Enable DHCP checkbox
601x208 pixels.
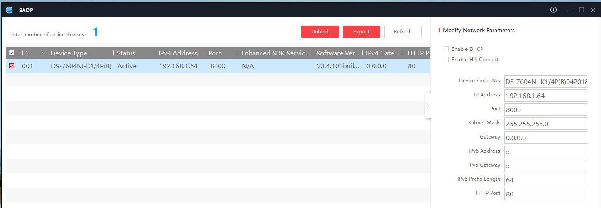click(x=446, y=49)
